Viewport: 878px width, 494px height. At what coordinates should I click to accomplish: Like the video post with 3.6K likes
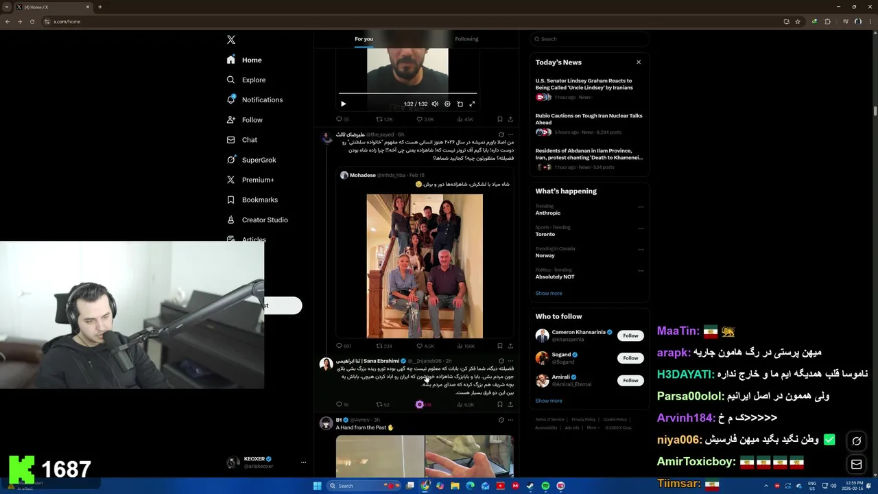click(x=425, y=119)
